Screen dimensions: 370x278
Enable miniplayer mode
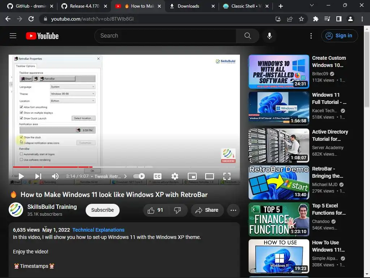[x=192, y=176]
